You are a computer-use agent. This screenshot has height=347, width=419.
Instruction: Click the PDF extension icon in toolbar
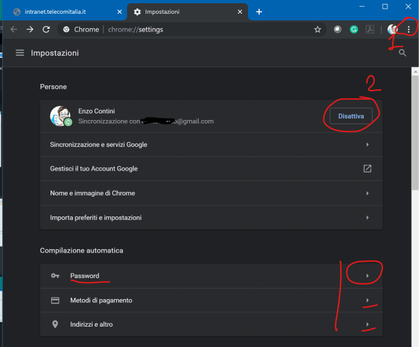click(370, 30)
